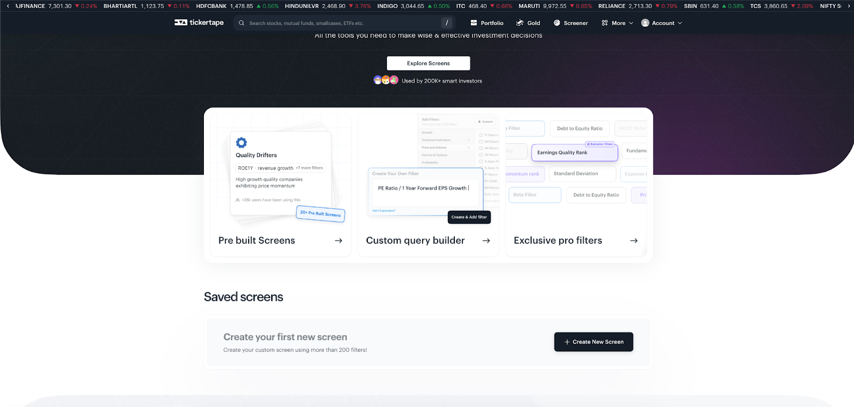The image size is (854, 407).
Task: Open the Portfolio menu item
Action: [x=487, y=23]
